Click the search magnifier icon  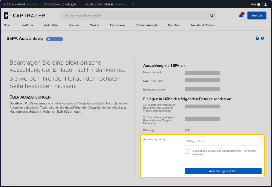(211, 16)
